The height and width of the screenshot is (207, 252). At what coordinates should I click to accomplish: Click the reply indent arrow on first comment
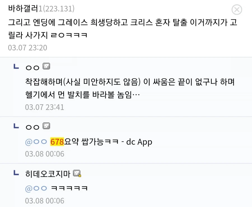[16, 66]
